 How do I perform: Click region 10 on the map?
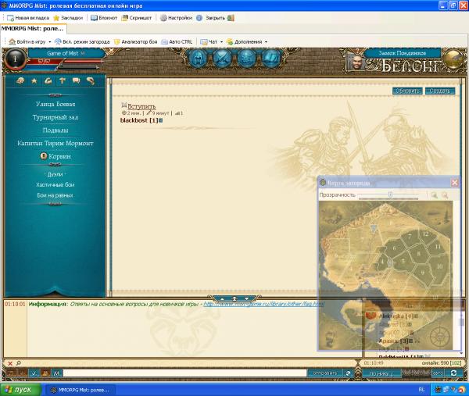point(439,266)
